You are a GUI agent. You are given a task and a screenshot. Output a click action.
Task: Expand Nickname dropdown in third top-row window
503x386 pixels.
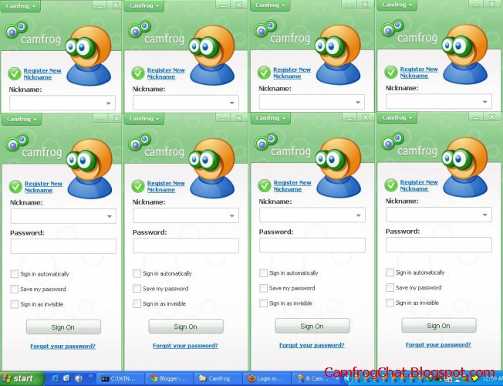point(358,103)
